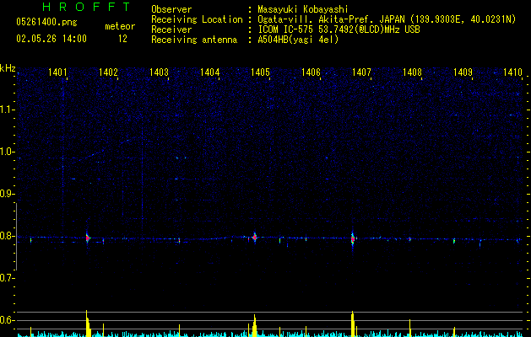The image size is (531, 337).
Task: Click the date stamp 02.05.26 14:00
Action: [x=51, y=39]
